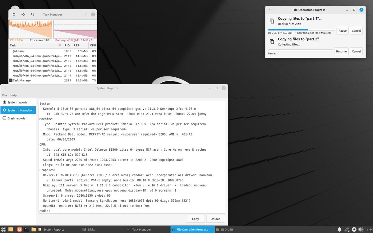Click the "CPU: 88%" label
373x233 pixels.
16,40
